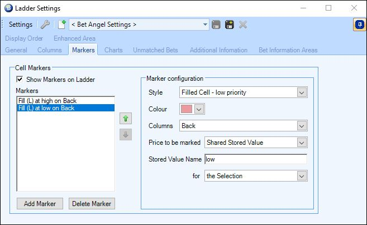Click the grey move marker down arrow
Screen dimensions: 367x225
(x=126, y=134)
